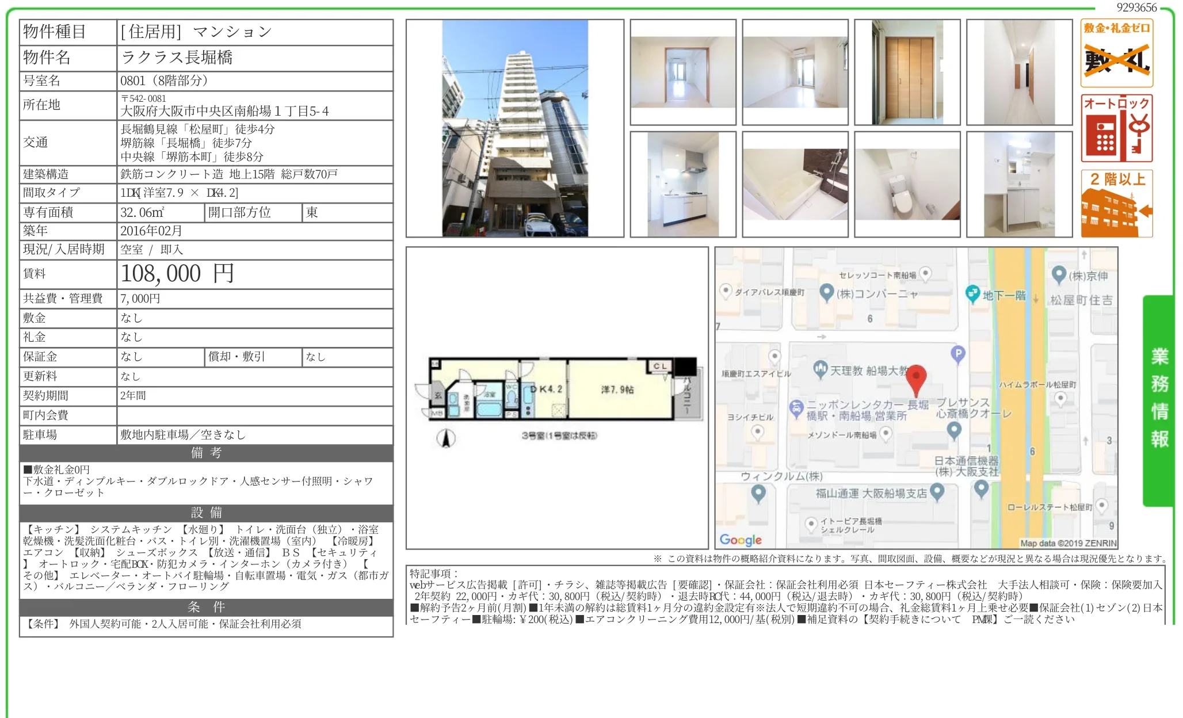Open the washbasin vanity photo
This screenshot has height=718, width=1183.
point(1019,184)
